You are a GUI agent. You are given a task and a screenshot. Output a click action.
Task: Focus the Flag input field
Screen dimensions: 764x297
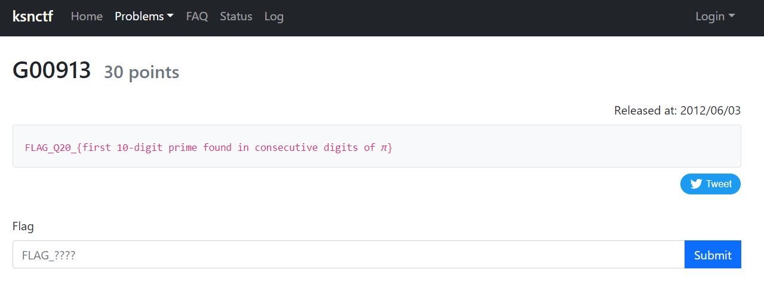point(348,255)
